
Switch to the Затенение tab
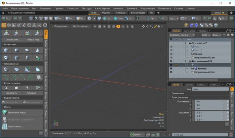pos(189,31)
